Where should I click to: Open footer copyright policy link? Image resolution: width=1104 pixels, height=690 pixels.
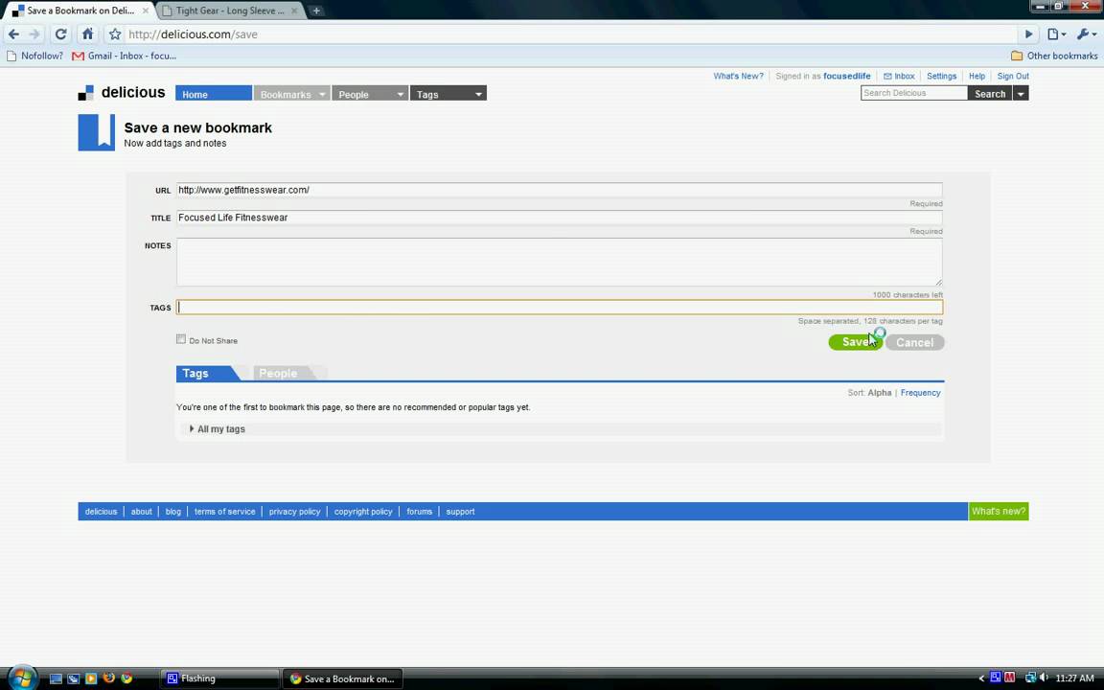tap(363, 512)
